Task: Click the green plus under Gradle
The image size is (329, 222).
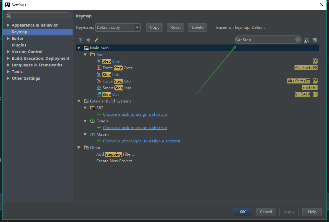Action: click(x=99, y=127)
